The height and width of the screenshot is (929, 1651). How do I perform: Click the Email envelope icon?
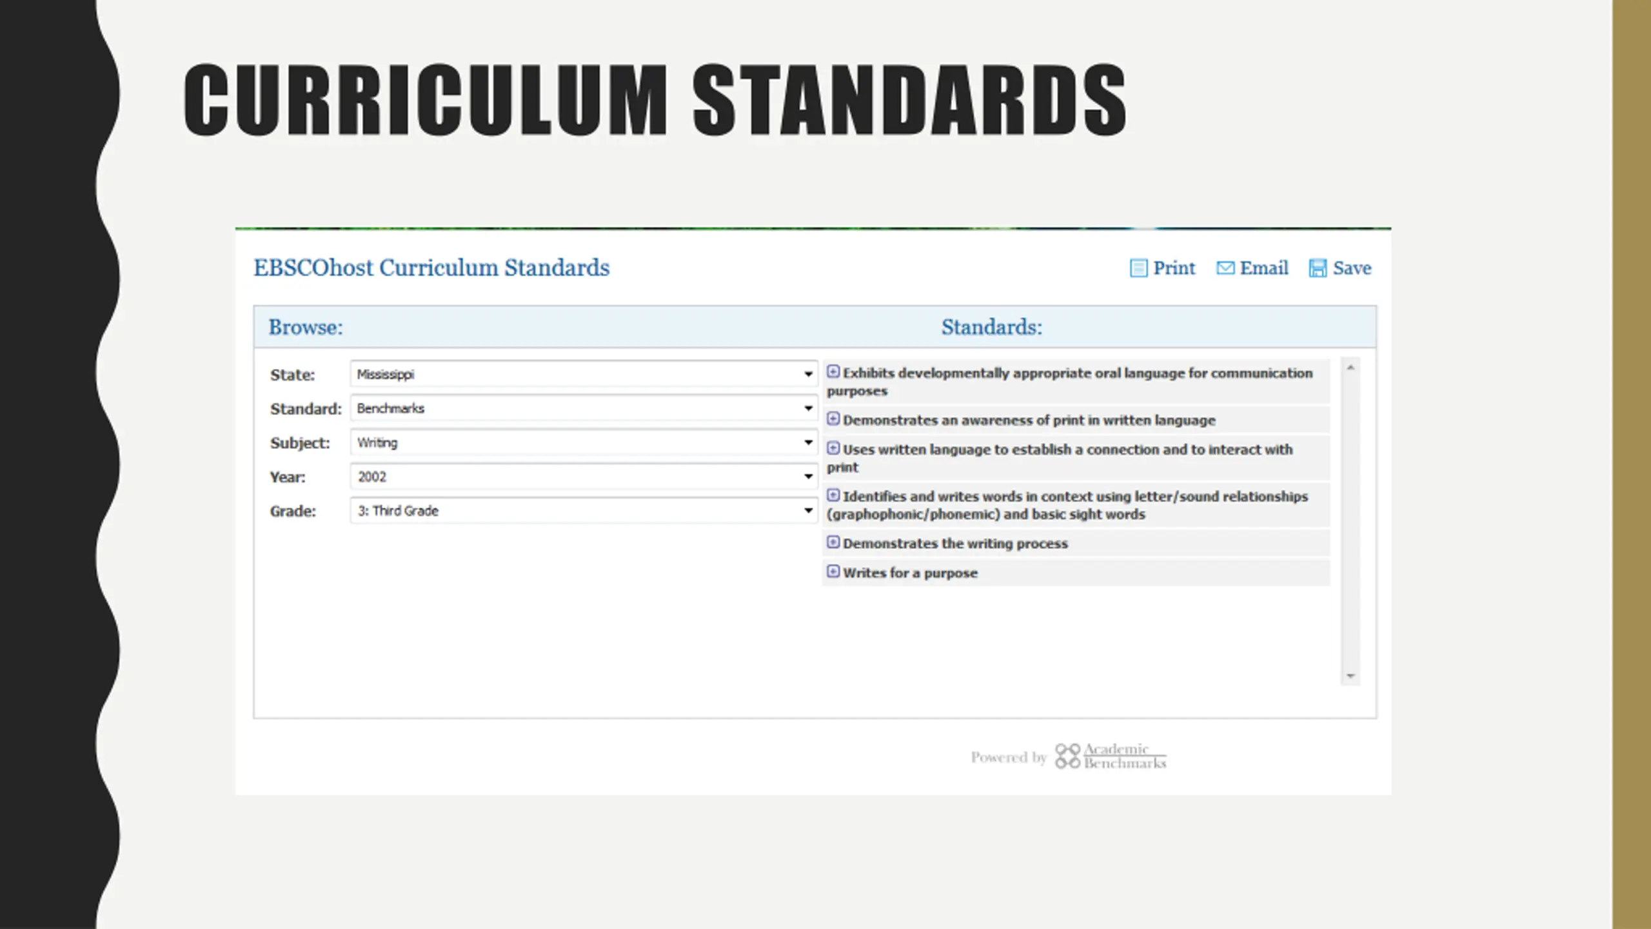coord(1225,268)
